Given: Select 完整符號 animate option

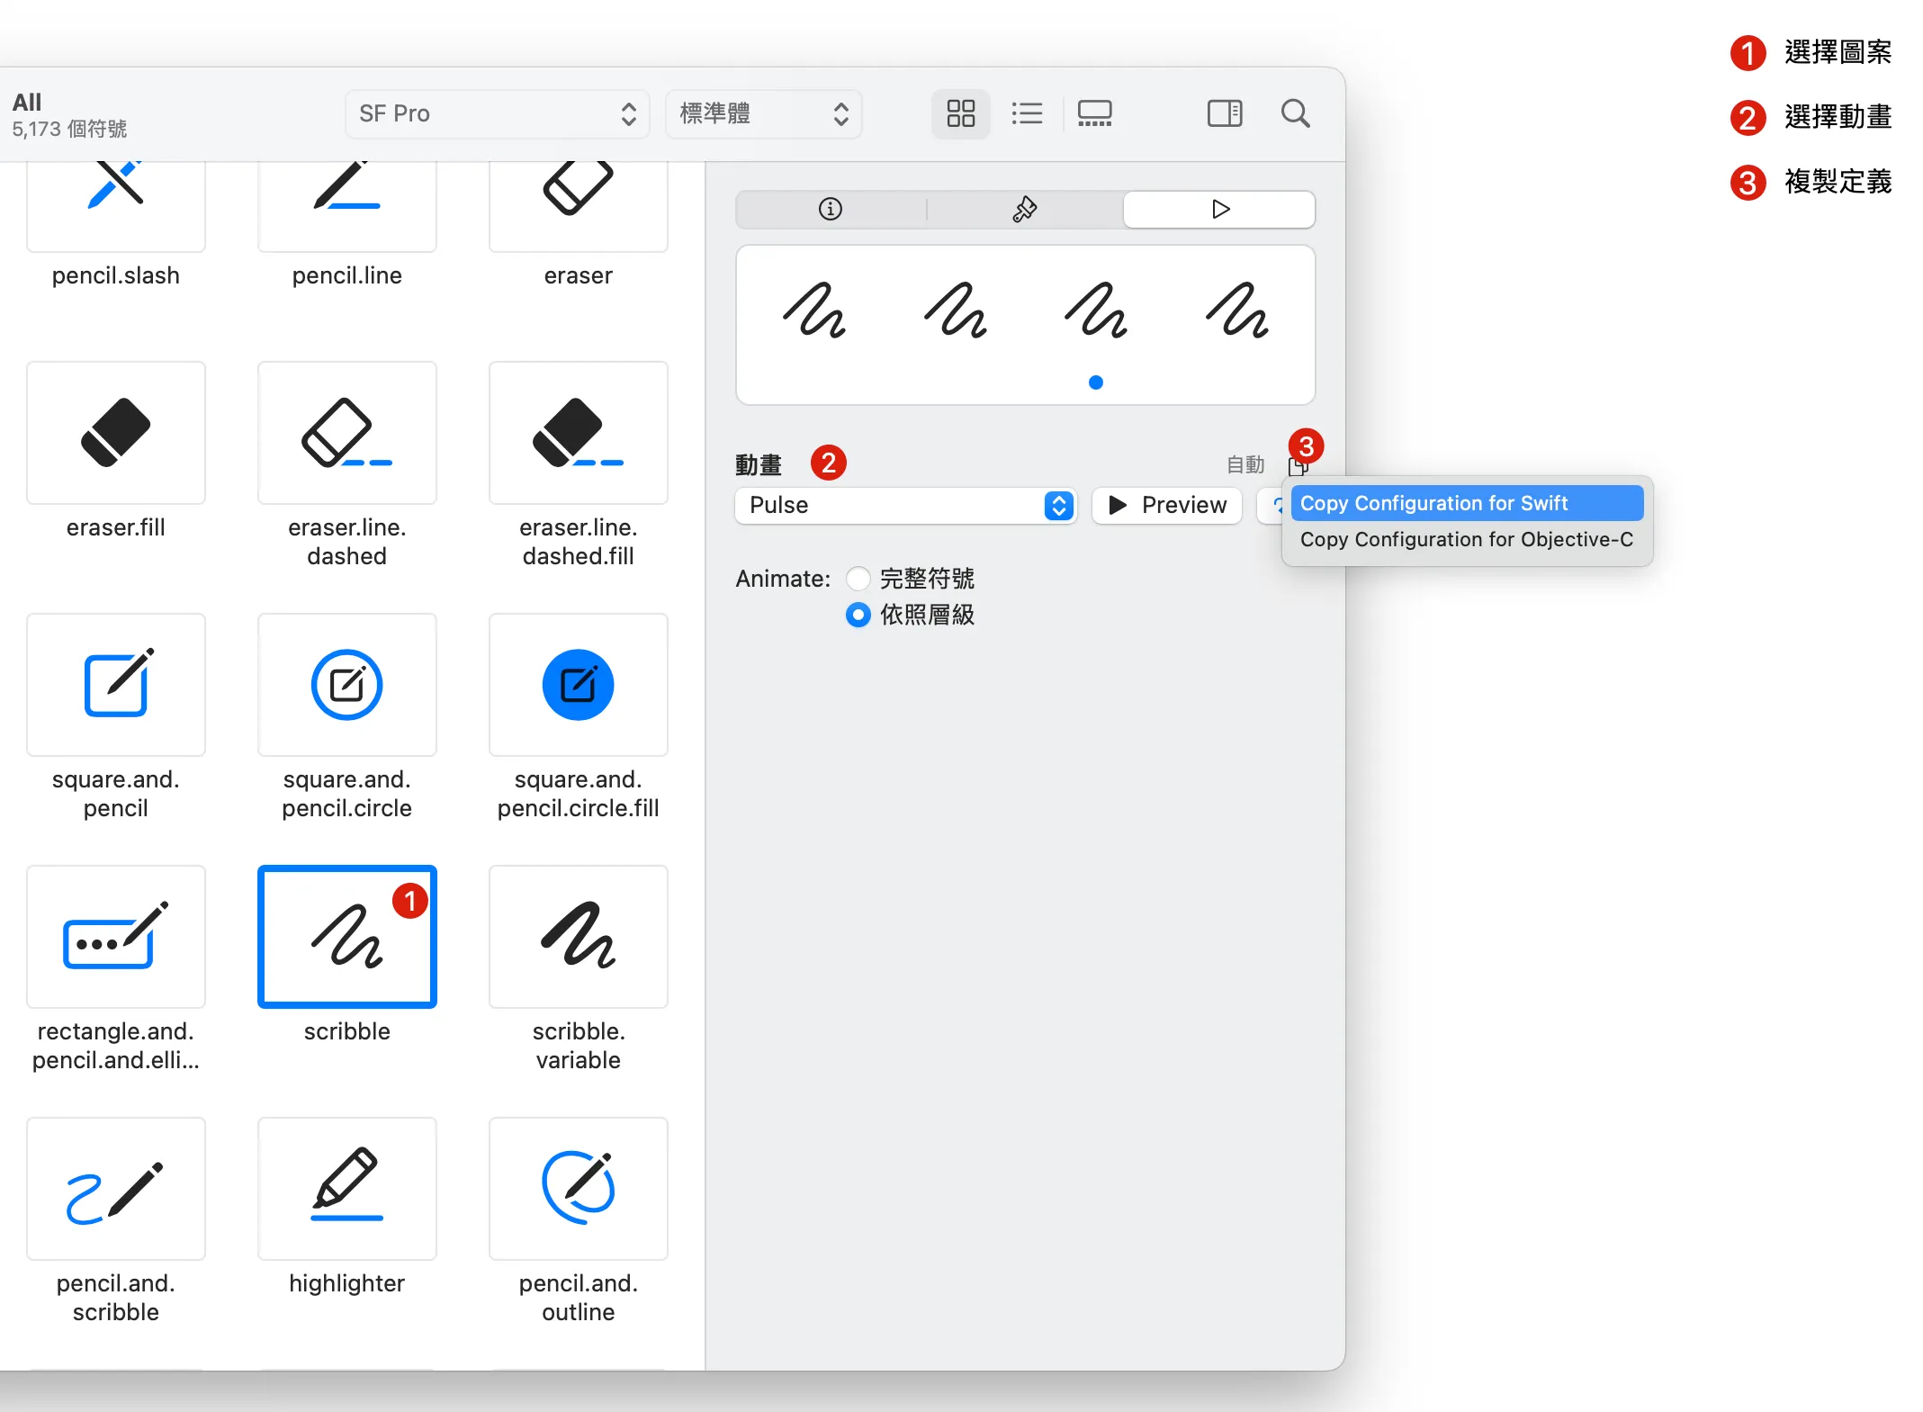Looking at the screenshot, I should pos(858,579).
